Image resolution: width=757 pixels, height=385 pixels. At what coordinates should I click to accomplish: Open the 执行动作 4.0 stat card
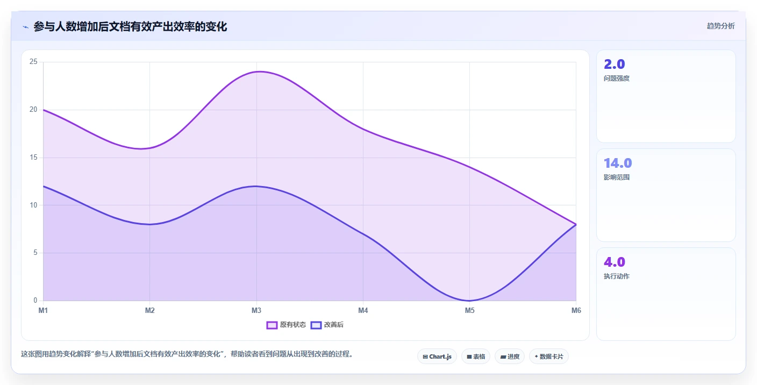(666, 294)
